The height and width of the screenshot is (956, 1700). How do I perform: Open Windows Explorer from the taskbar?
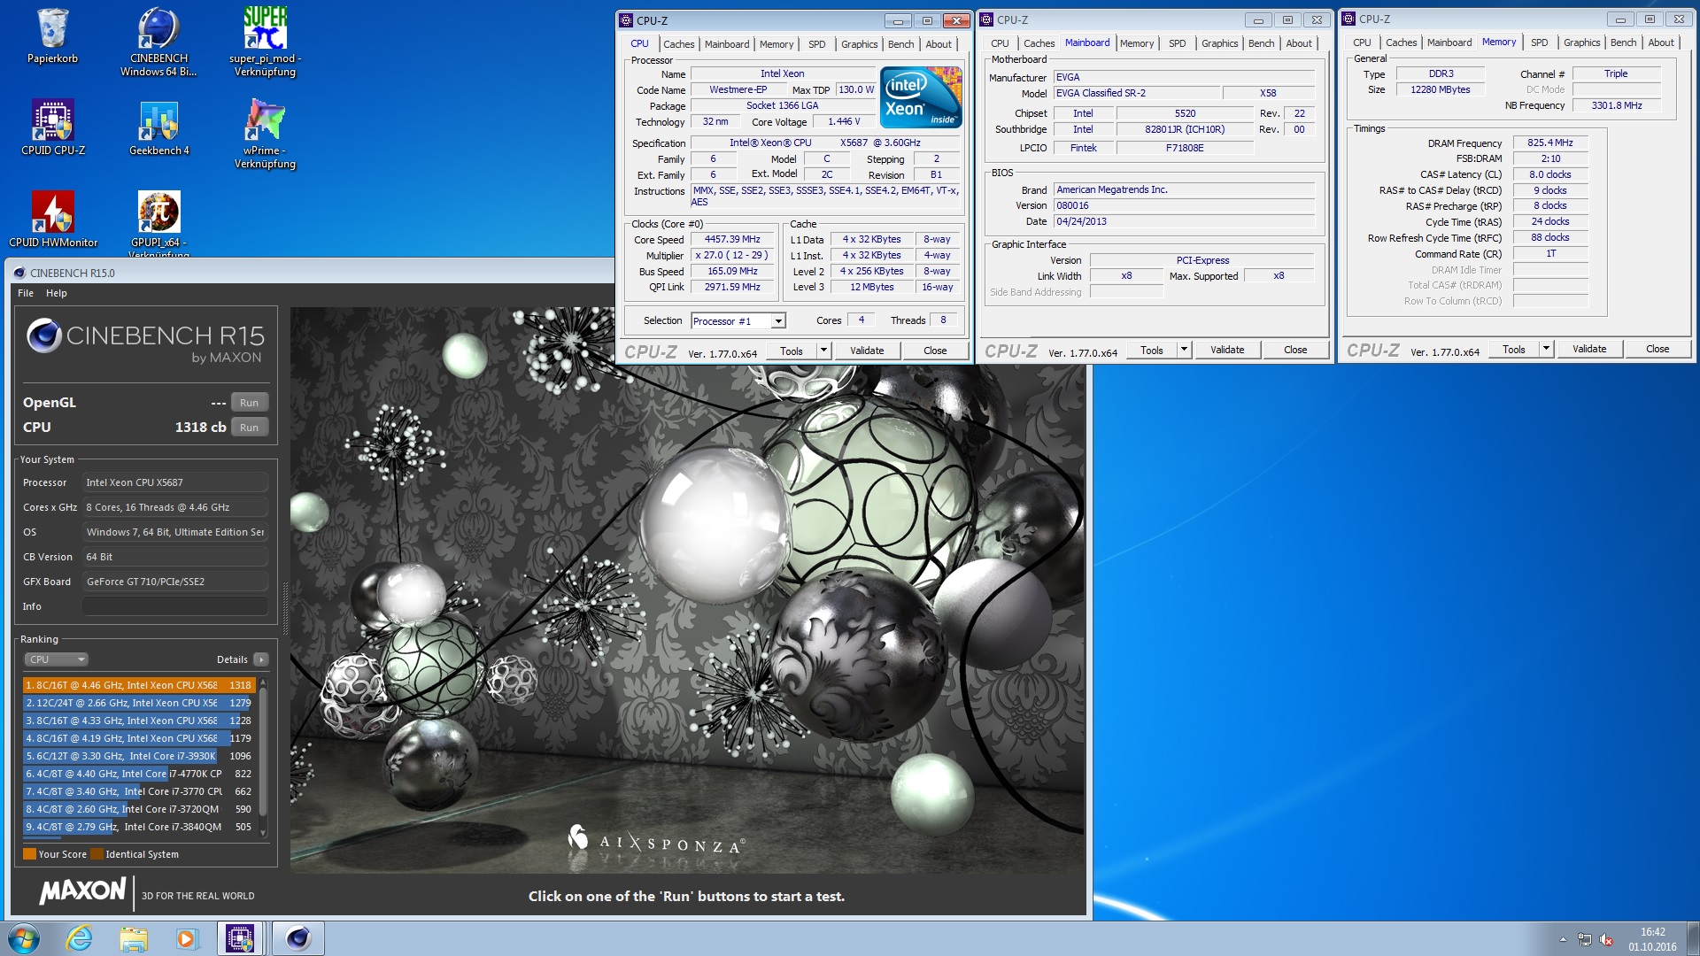[x=133, y=938]
